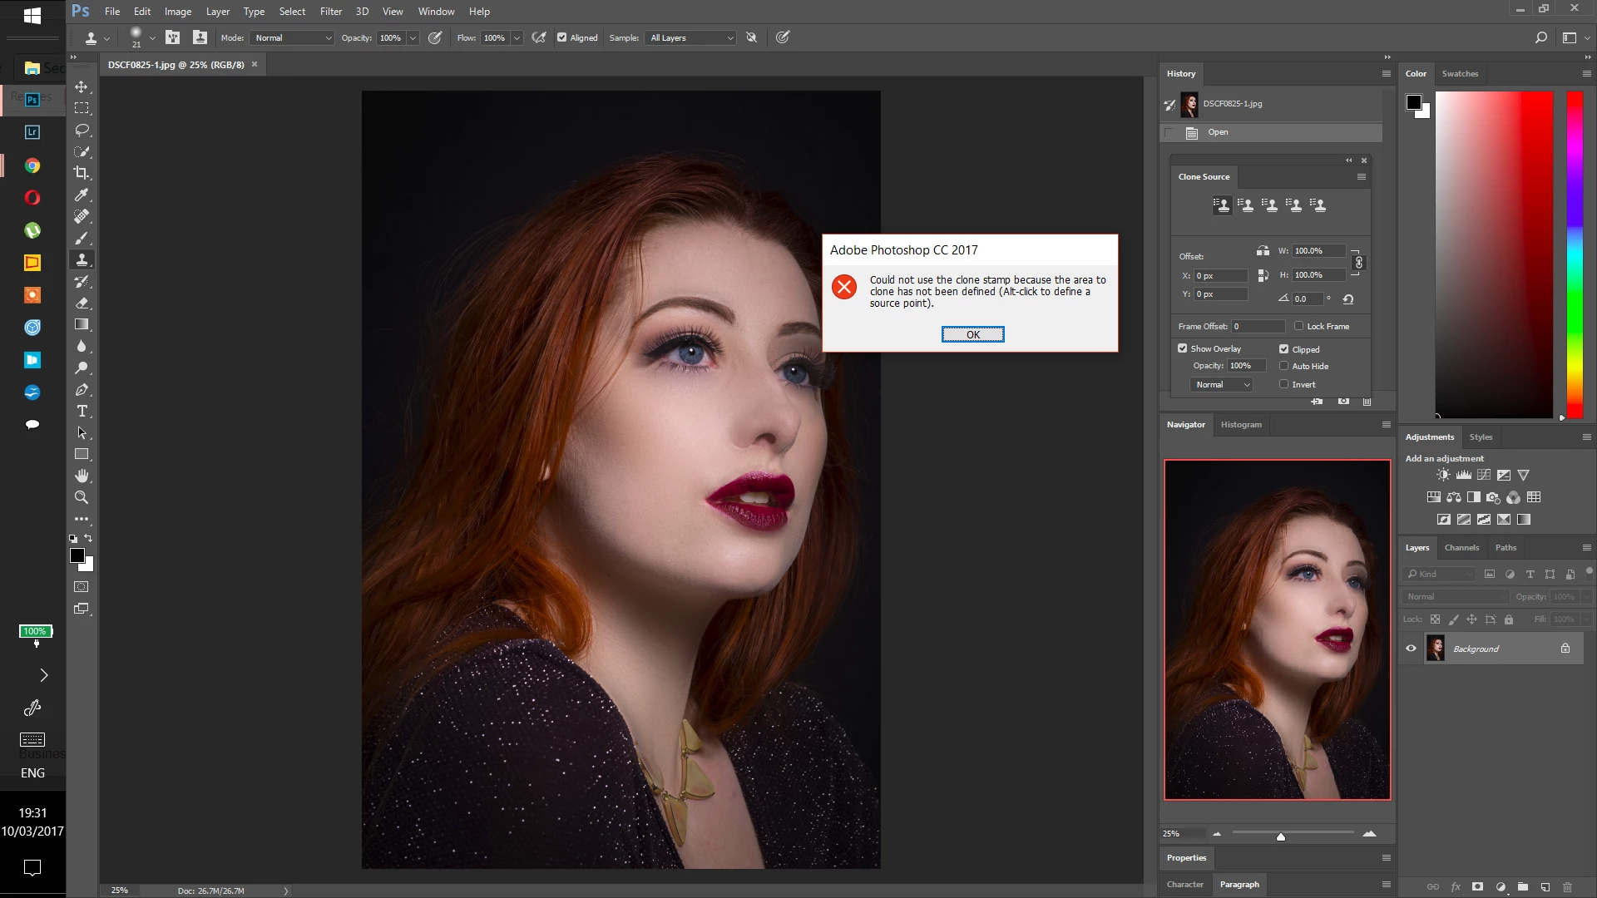Click the reset transform icon in Clone Source
This screenshot has height=898, width=1597.
coord(1348,299)
